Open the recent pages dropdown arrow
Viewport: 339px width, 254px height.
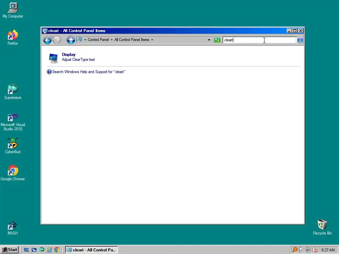tap(63, 40)
